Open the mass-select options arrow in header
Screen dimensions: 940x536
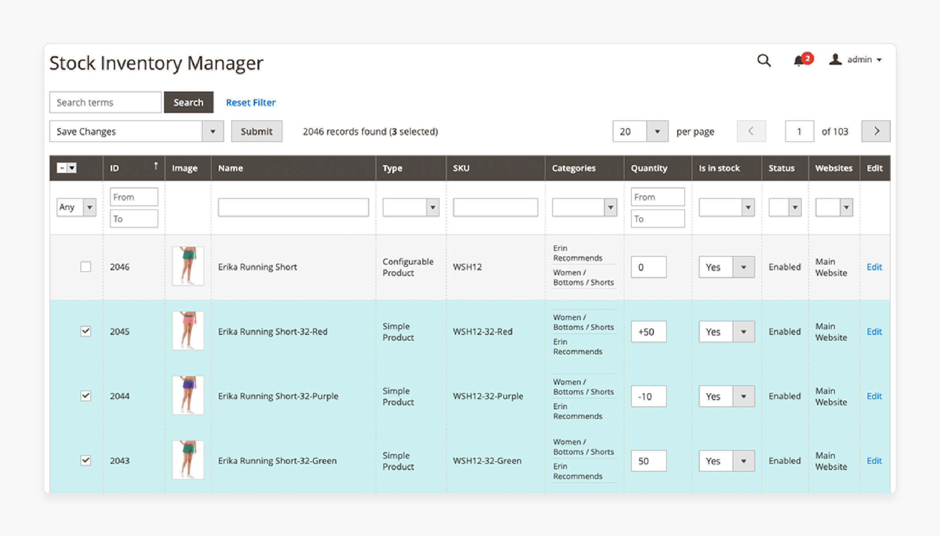[x=72, y=168]
